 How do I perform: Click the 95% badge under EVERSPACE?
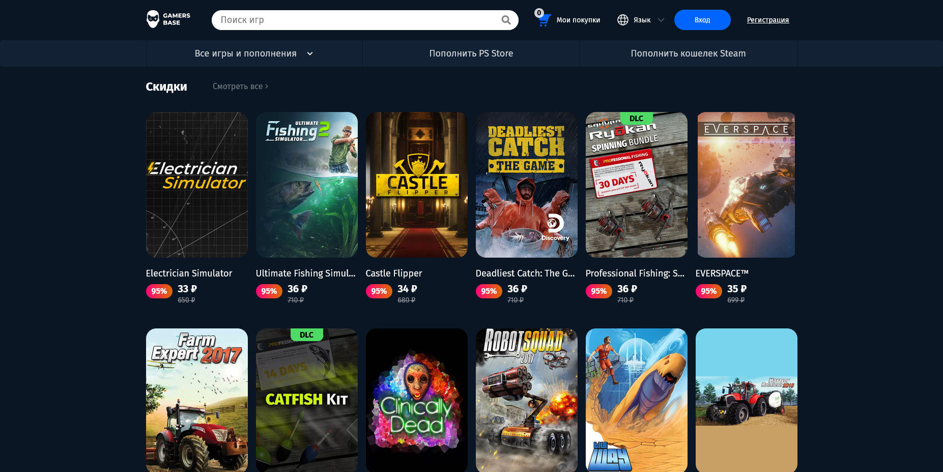pos(709,291)
